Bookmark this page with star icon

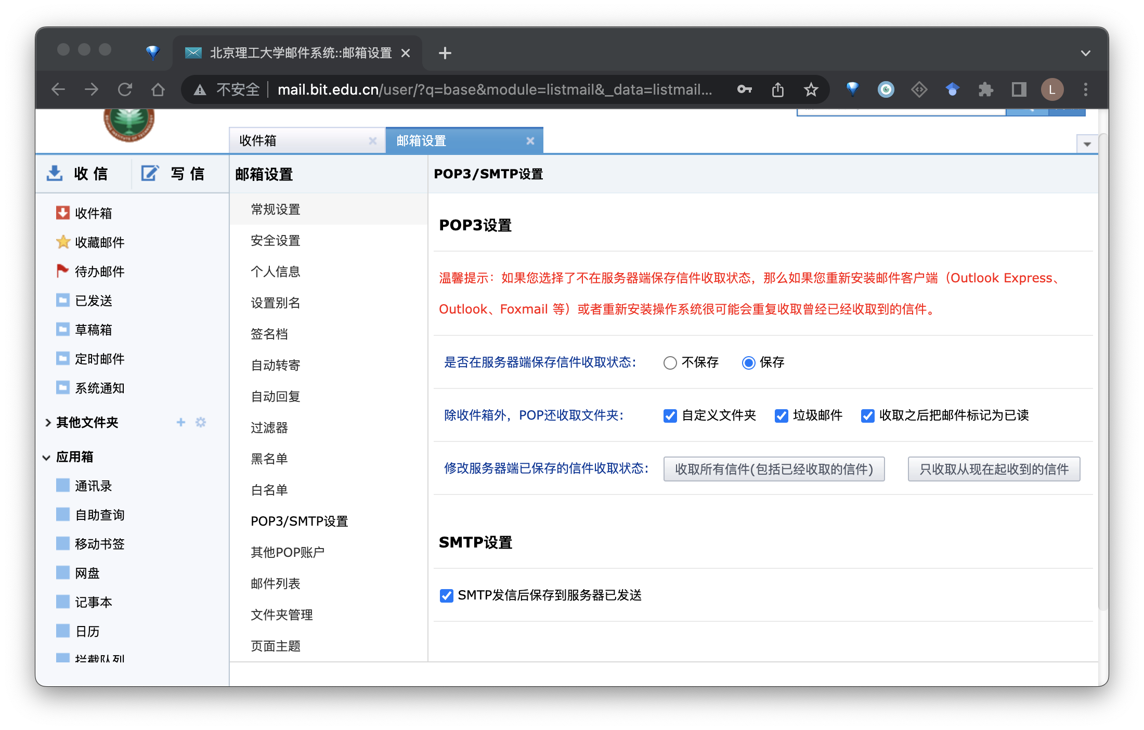point(811,90)
